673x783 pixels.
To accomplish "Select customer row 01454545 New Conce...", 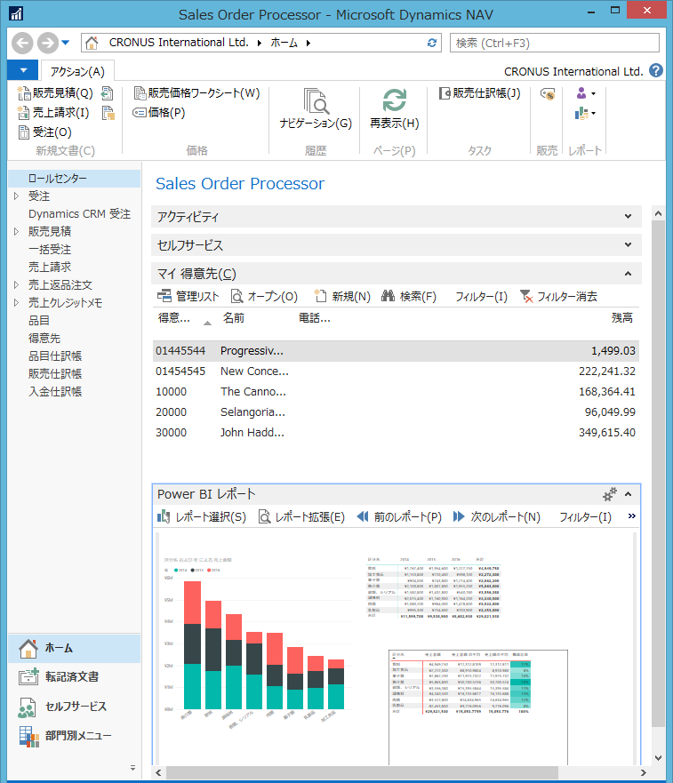I will pos(396,372).
